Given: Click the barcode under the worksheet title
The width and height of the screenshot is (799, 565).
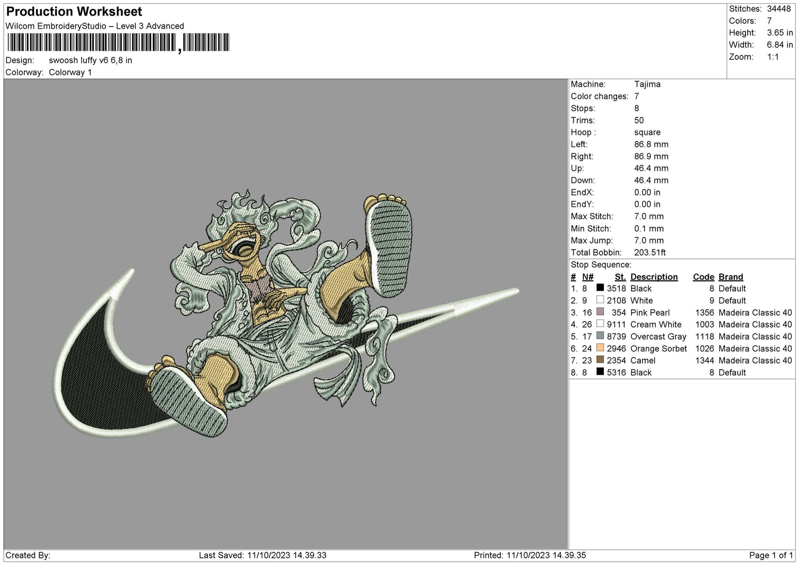Looking at the screenshot, I should pyautogui.click(x=118, y=43).
